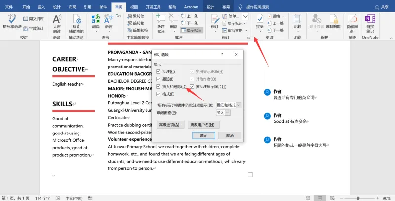Run the 拼写和语法 spelling check
Screen dimensions: 395x201
click(12, 21)
